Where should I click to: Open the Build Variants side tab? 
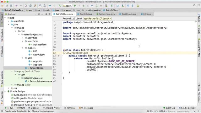[2, 79]
